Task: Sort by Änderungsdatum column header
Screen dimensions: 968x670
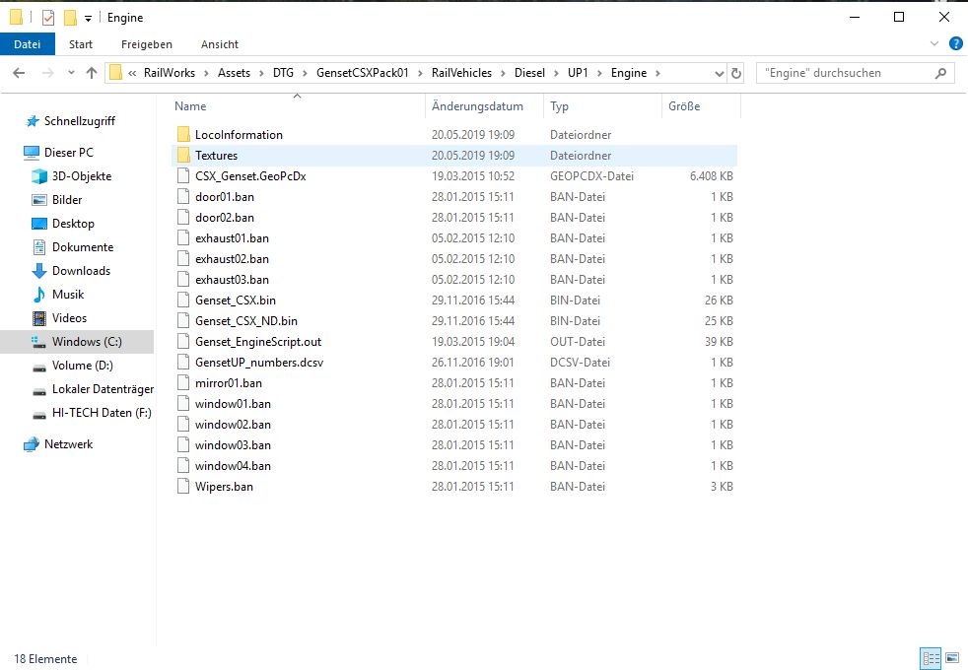Action: [x=477, y=106]
